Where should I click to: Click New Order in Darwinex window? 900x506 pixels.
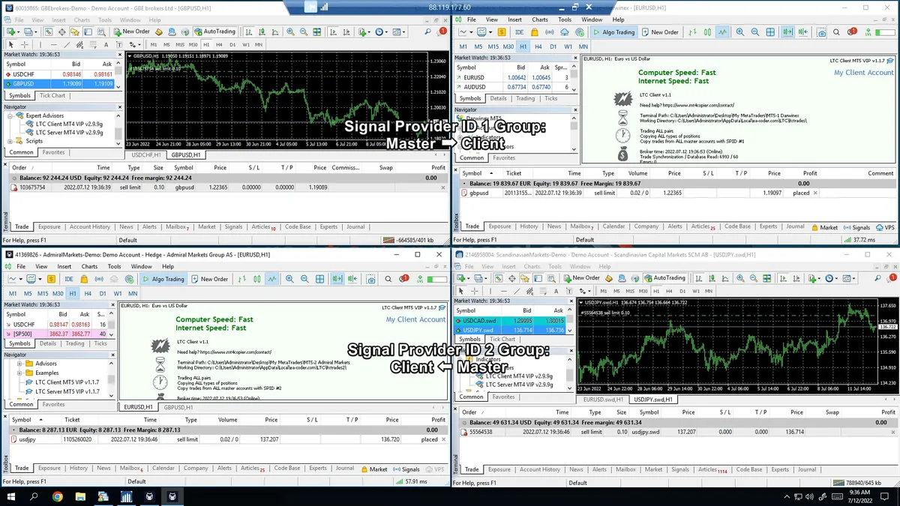tap(661, 32)
